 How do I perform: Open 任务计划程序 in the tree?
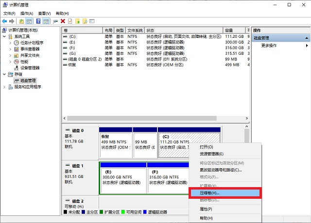[32, 43]
